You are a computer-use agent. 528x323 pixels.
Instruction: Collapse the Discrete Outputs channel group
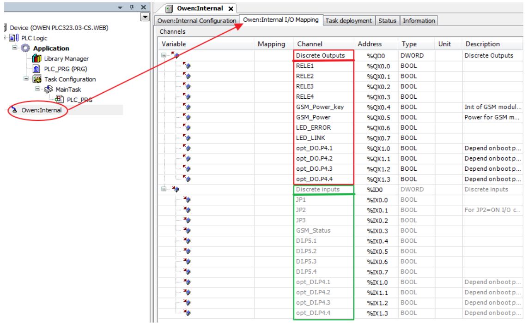[163, 55]
